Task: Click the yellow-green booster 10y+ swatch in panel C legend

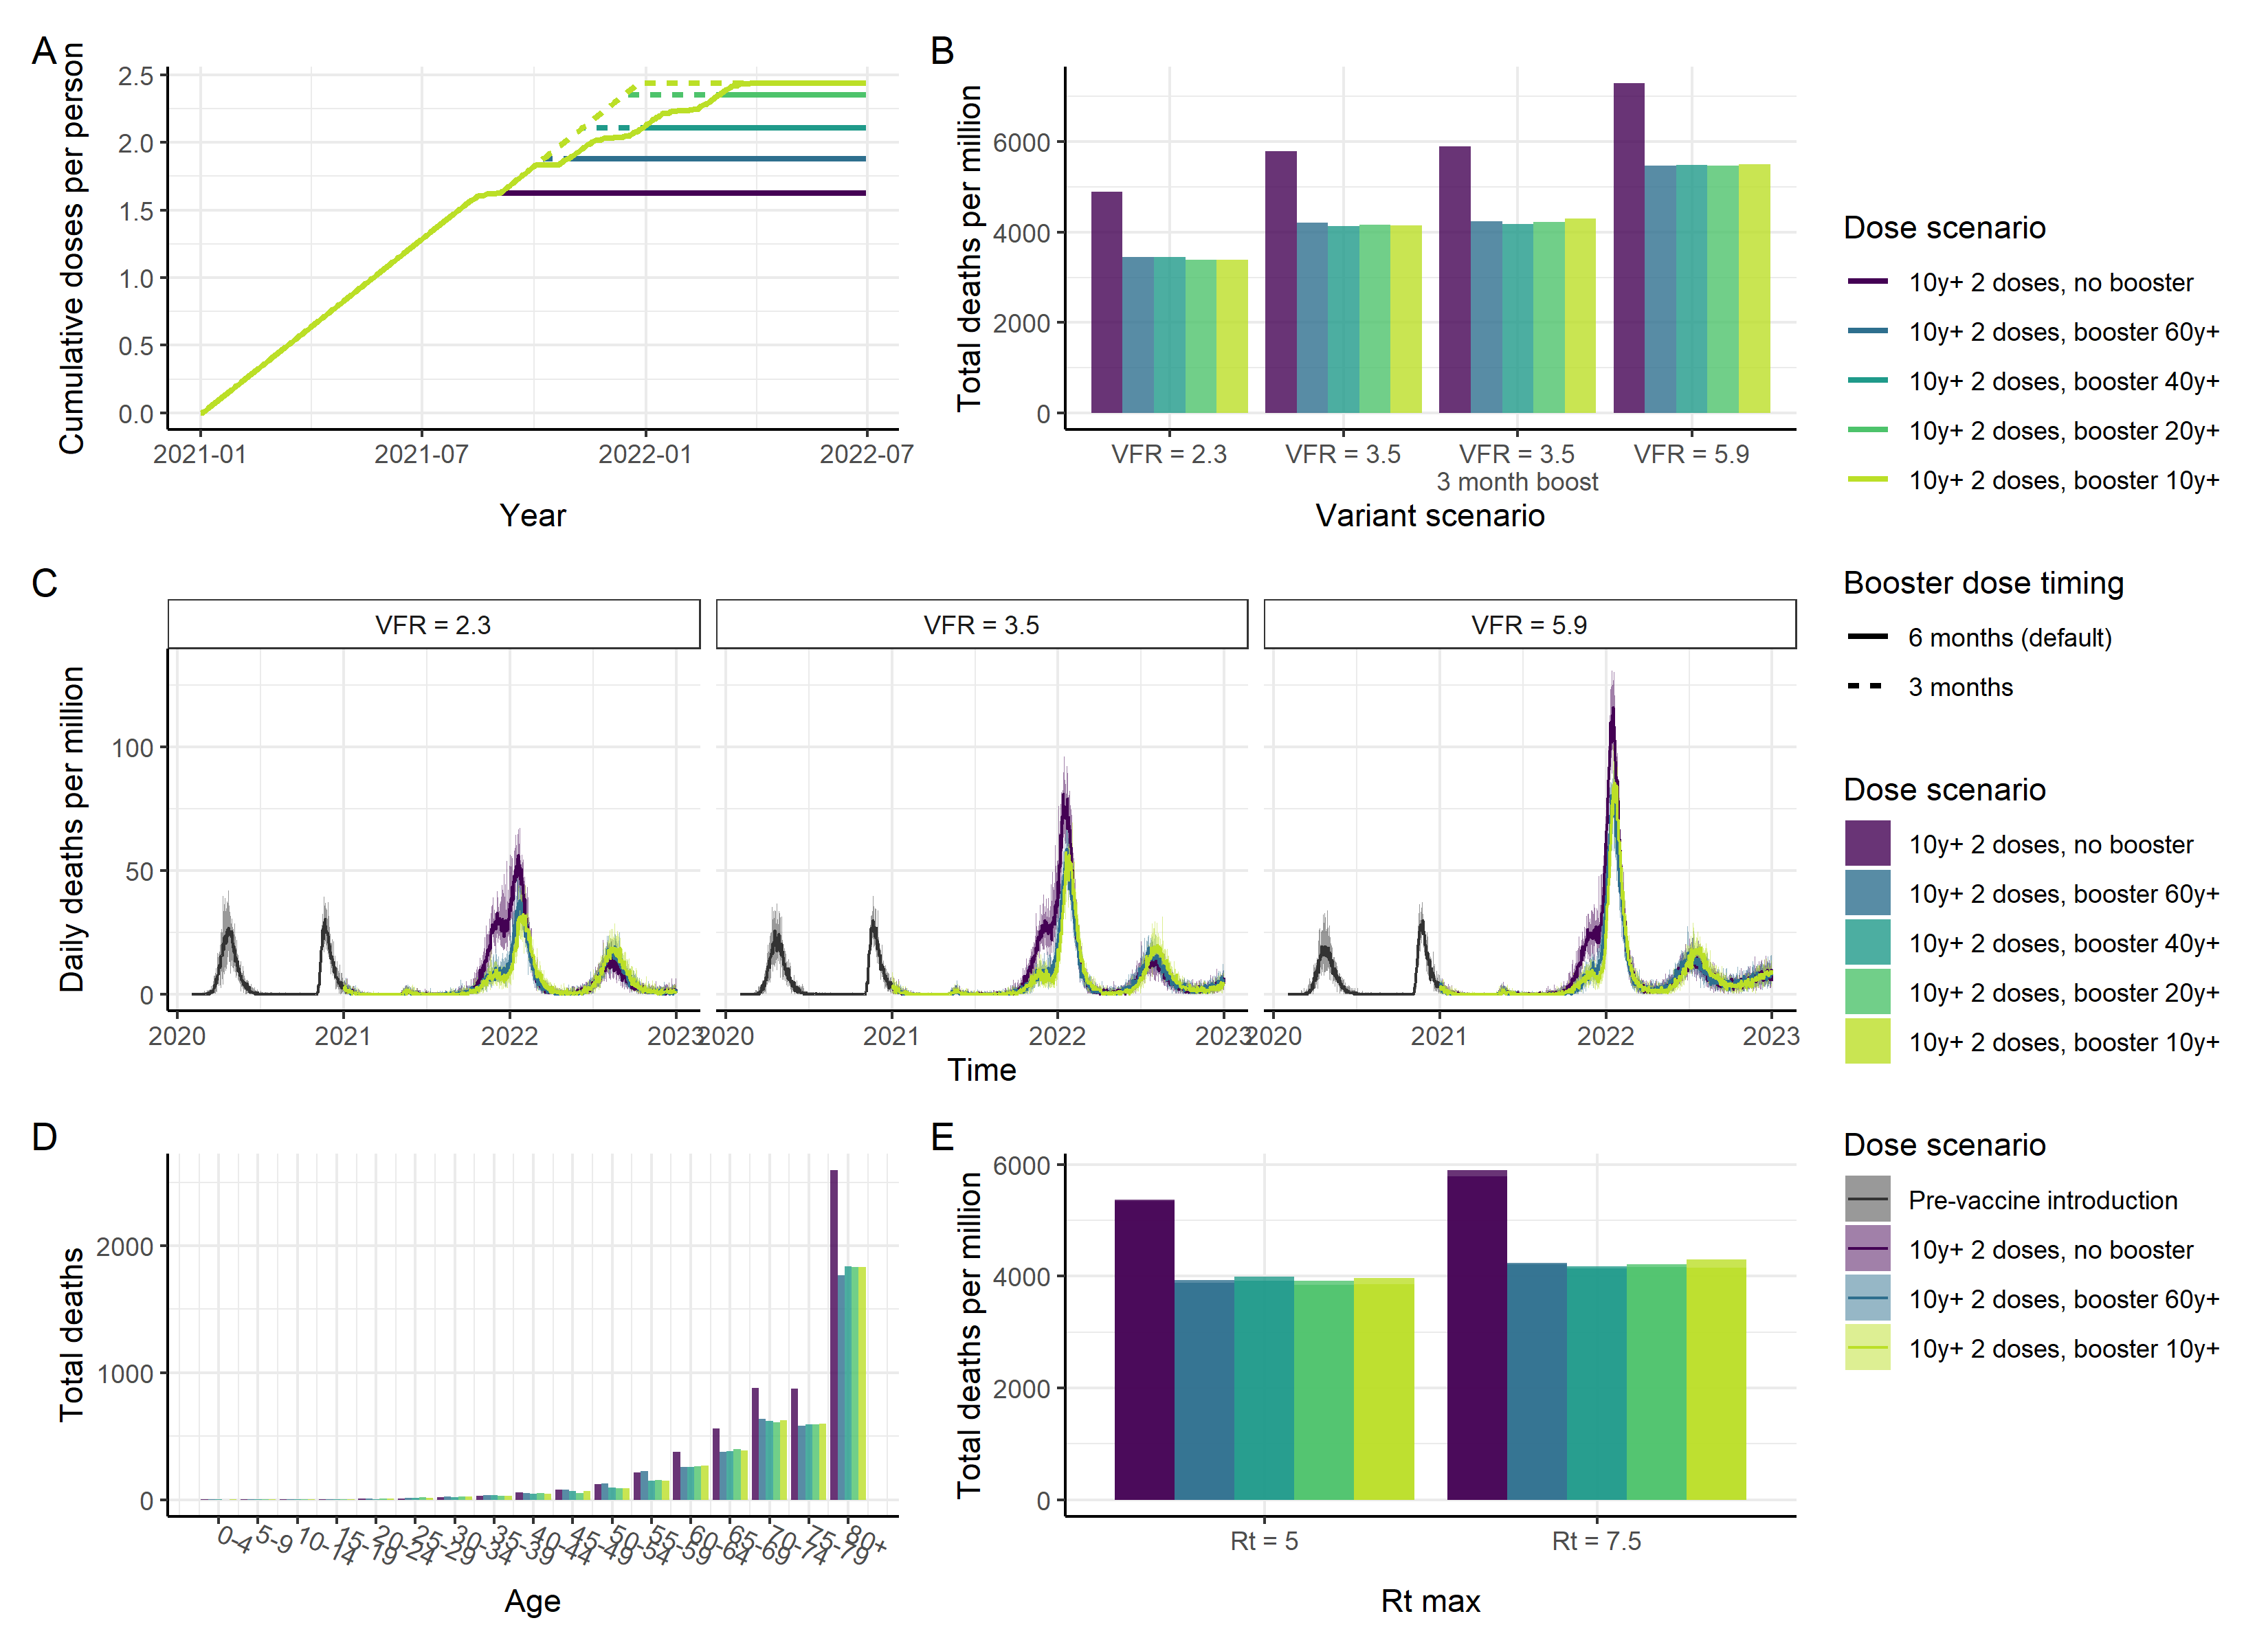Action: point(1867,1041)
